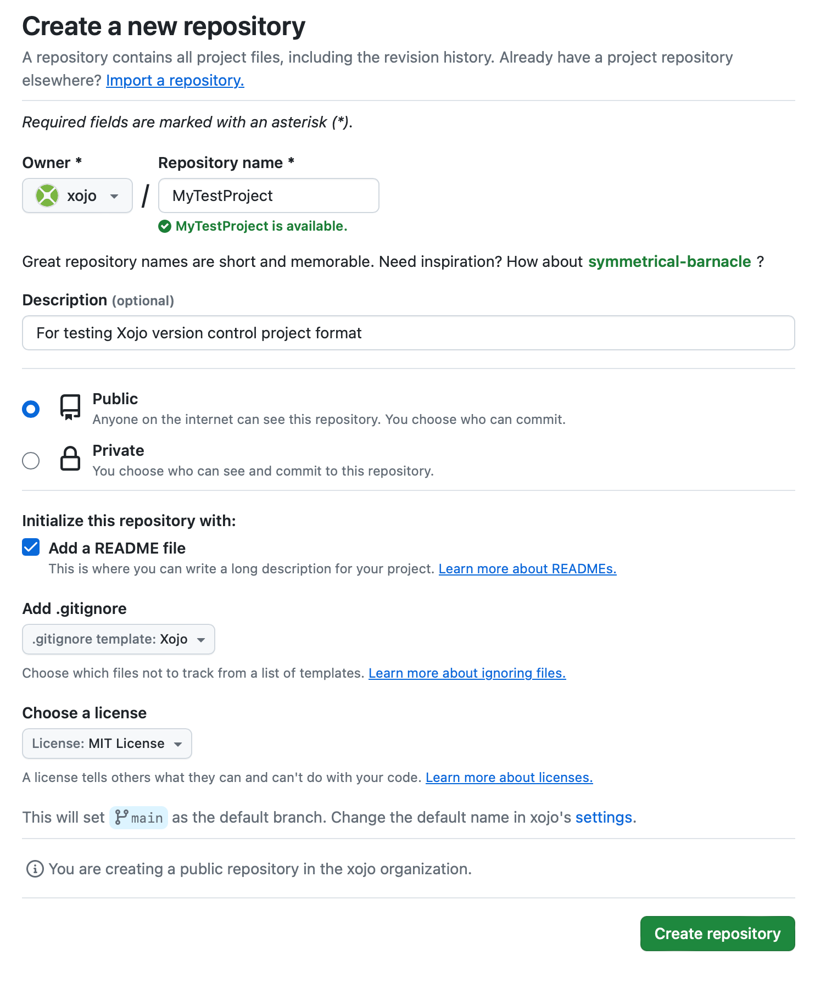Select the Public visibility radio button
Screen dimensions: 826x983
point(31,409)
